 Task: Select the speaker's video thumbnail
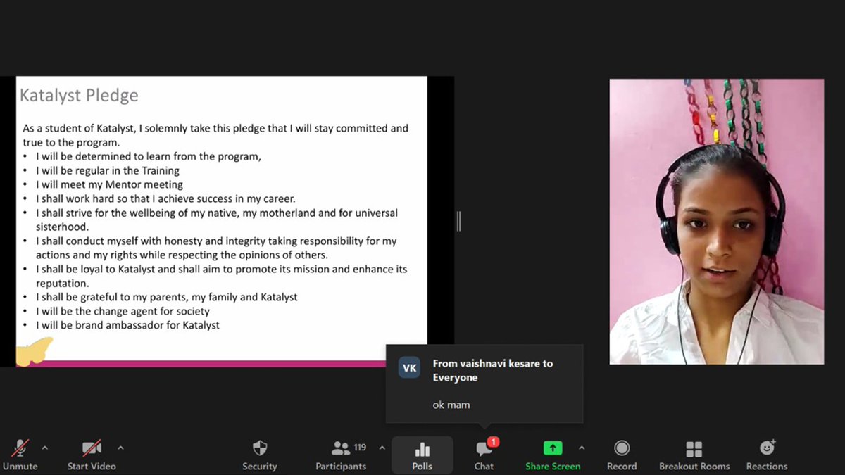pyautogui.click(x=716, y=222)
